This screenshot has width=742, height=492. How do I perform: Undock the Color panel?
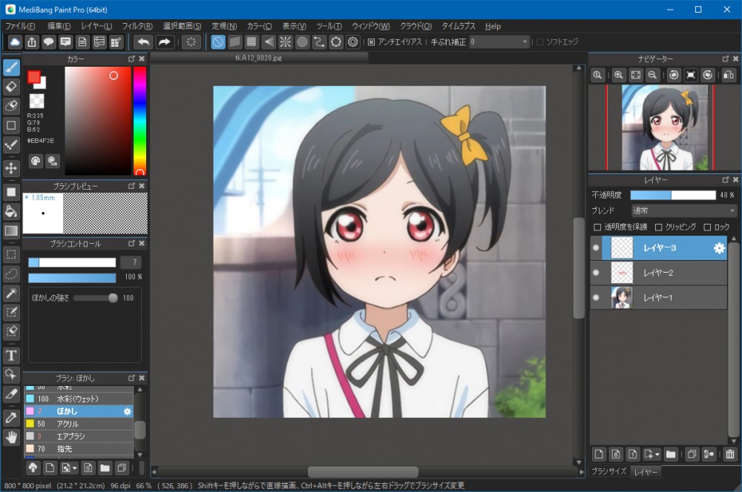click(131, 59)
